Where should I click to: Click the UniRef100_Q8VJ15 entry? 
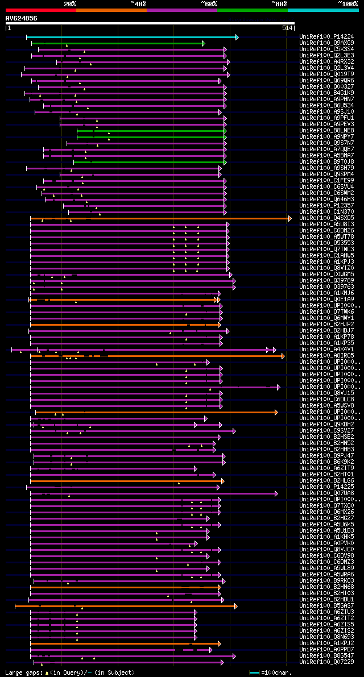coord(326,393)
